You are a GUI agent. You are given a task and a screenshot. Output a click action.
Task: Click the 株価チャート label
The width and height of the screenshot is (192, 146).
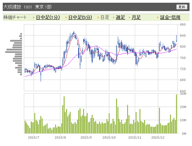[x=15, y=17]
